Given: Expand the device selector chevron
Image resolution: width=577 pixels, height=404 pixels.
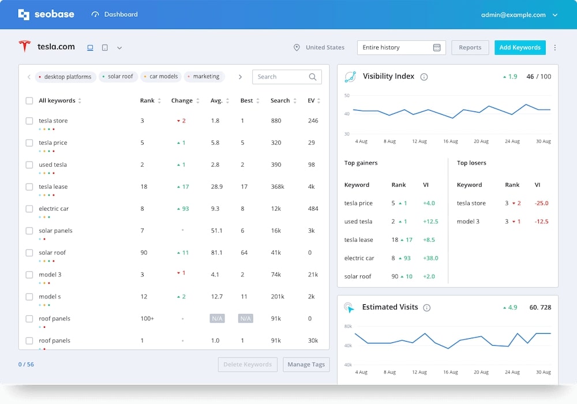Looking at the screenshot, I should point(119,48).
